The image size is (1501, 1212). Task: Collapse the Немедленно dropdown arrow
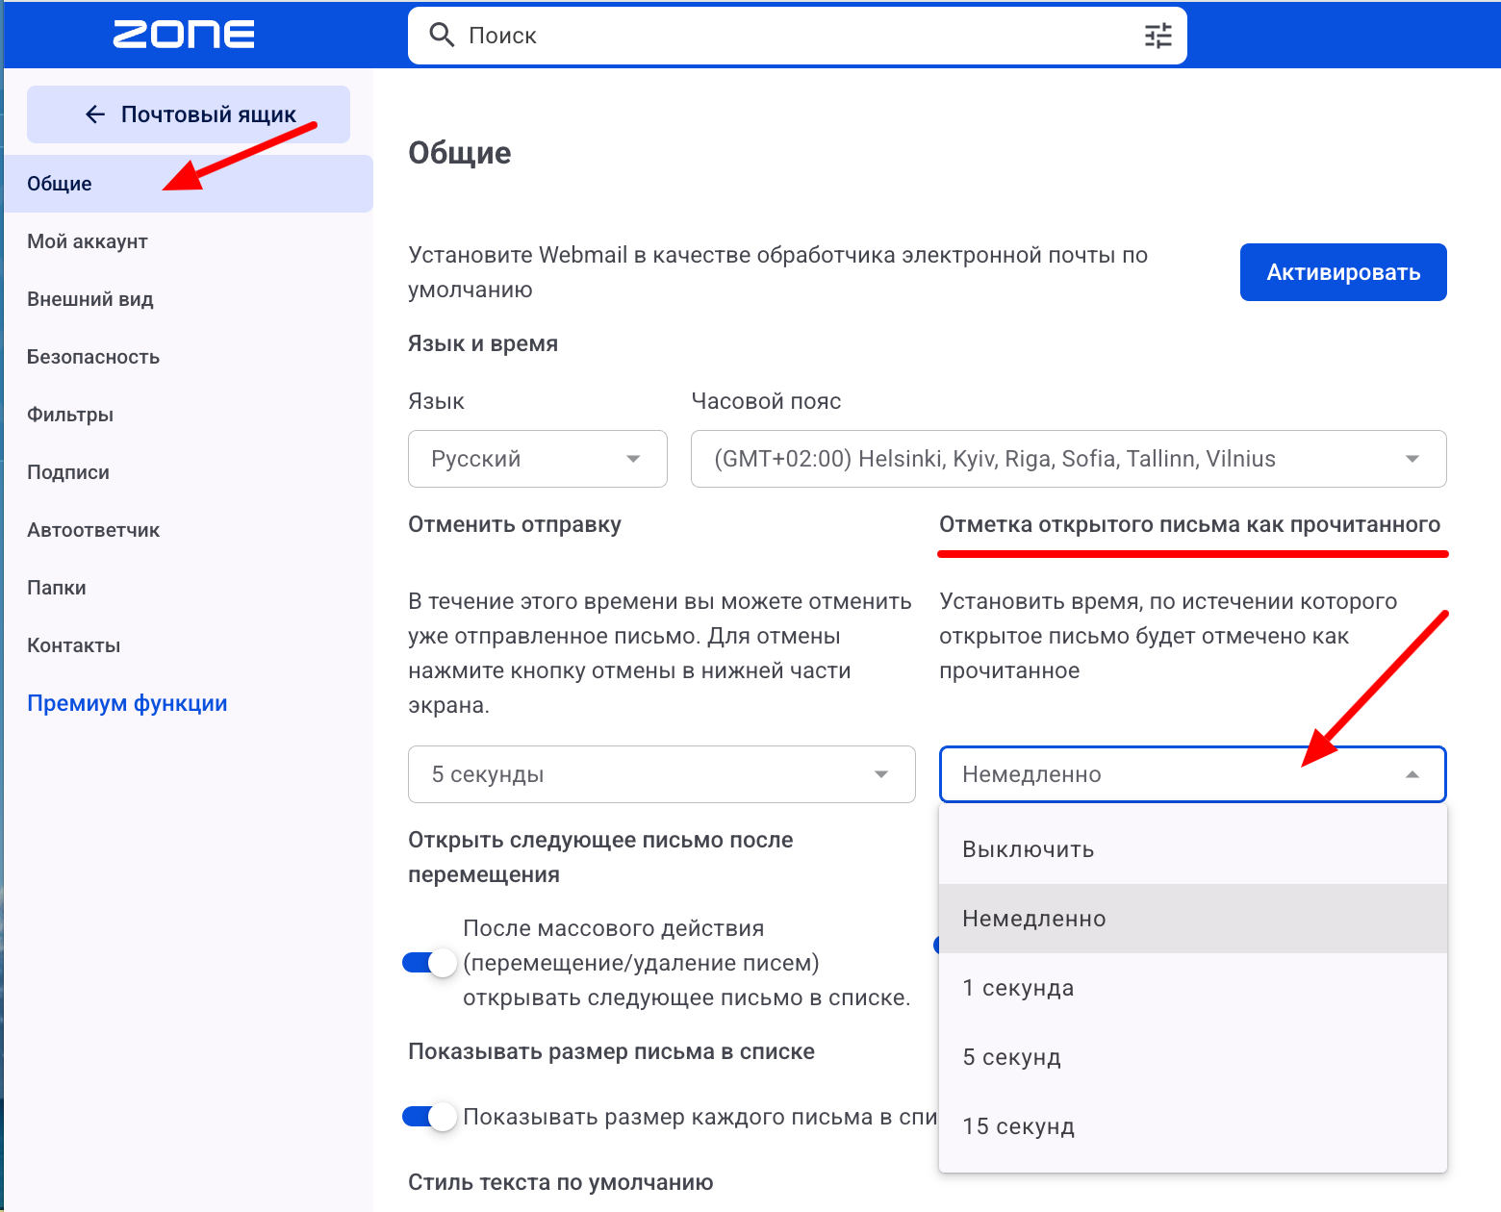tap(1412, 774)
